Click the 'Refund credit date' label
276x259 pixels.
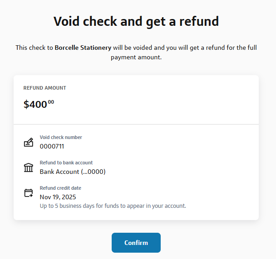coord(60,188)
